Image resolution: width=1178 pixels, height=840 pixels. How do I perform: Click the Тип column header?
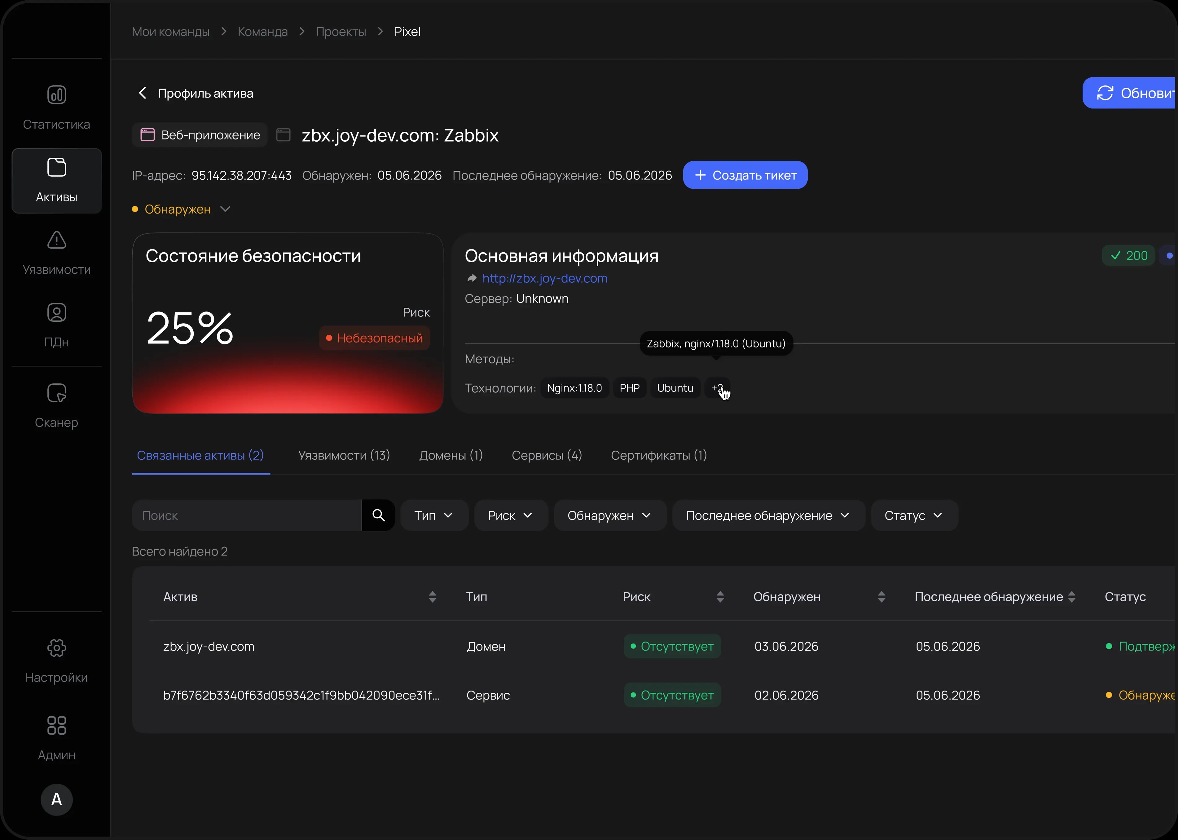(x=476, y=597)
